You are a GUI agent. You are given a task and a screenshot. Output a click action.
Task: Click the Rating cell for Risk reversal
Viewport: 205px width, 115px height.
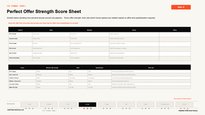175,49
